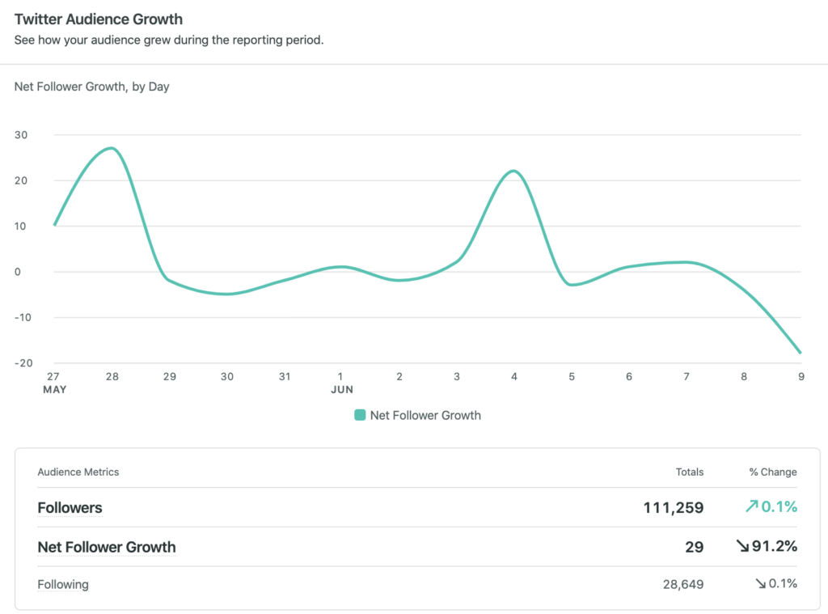This screenshot has height=614, width=828.
Task: Toggle the Following metric row
Action: pyautogui.click(x=63, y=583)
